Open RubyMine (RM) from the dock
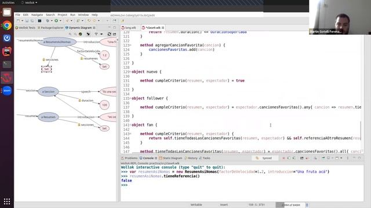This screenshot has width=371, height=208. [7, 51]
